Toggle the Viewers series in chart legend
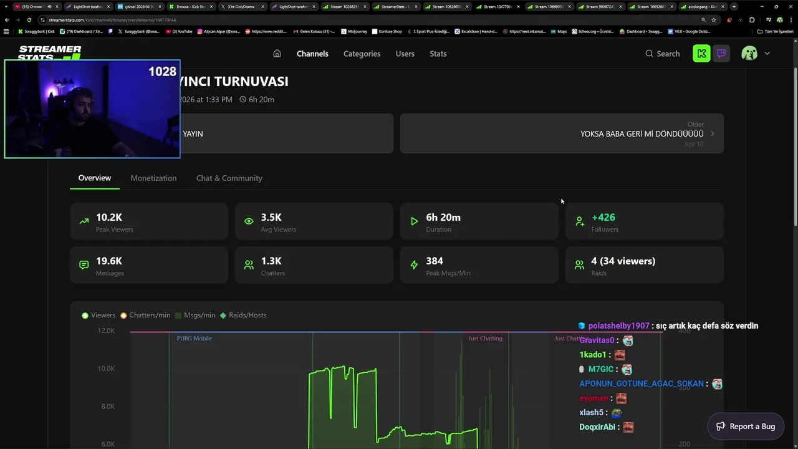Screen dimensions: 798x449 [99, 315]
